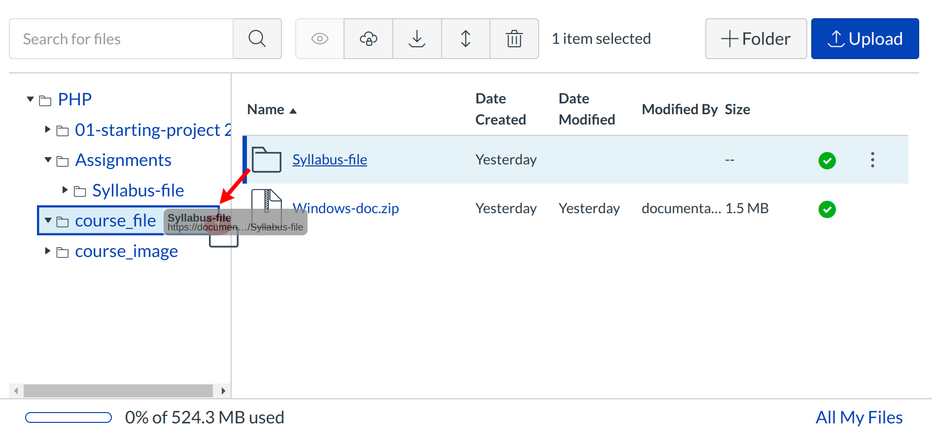Toggle published checkmark for Windows-doc.zip
Image resolution: width=932 pixels, height=448 pixels.
click(x=827, y=209)
